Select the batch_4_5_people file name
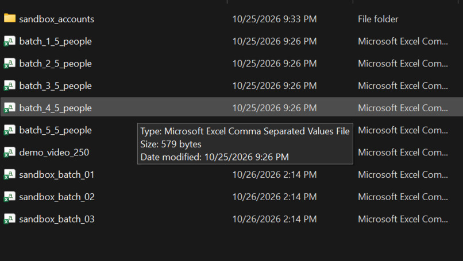The width and height of the screenshot is (463, 261). point(56,108)
